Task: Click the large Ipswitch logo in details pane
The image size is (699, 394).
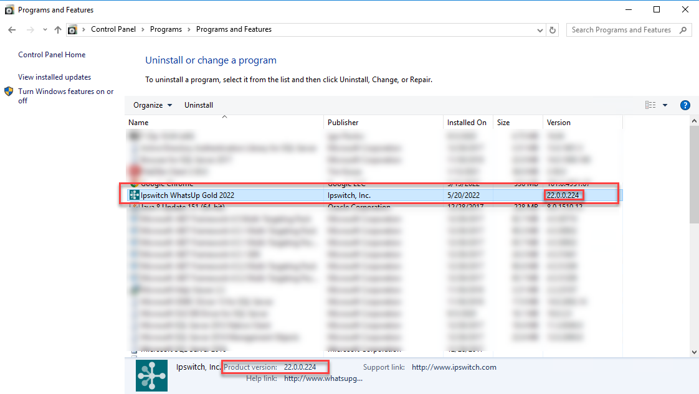Action: click(x=151, y=375)
